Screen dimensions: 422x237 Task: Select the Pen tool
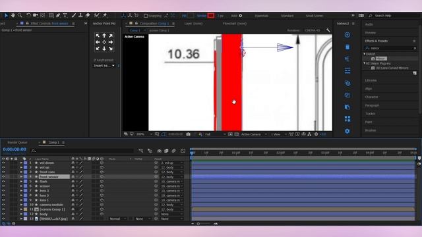(x=58, y=16)
